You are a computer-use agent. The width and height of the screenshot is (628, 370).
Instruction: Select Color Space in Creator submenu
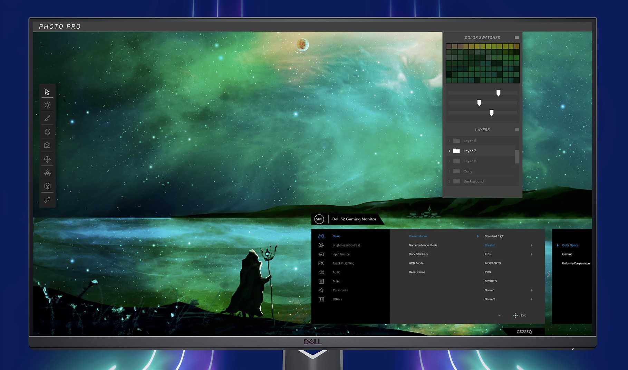click(570, 245)
